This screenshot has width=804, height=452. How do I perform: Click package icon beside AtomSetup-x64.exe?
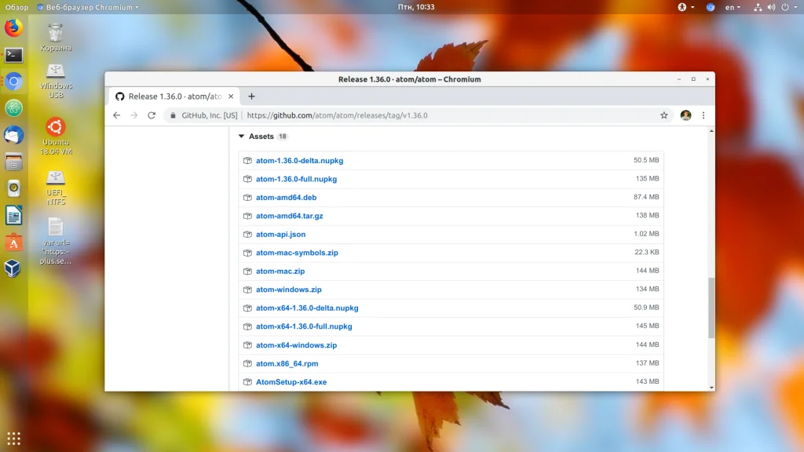pyautogui.click(x=247, y=382)
